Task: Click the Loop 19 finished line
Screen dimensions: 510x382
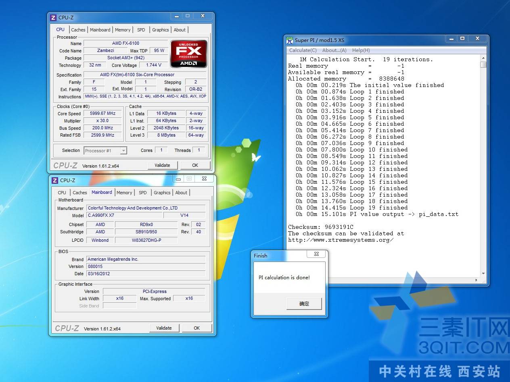Action: click(x=351, y=208)
